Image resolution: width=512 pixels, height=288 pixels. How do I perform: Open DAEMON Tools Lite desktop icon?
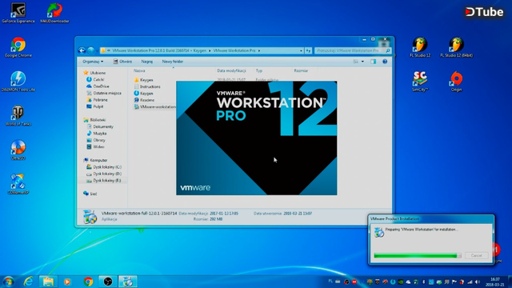coord(18,82)
